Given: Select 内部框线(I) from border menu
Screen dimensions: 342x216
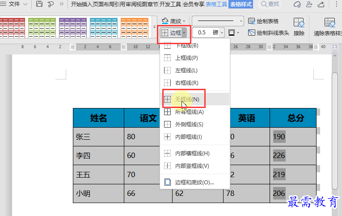Looking at the screenshot, I should (x=195, y=137).
